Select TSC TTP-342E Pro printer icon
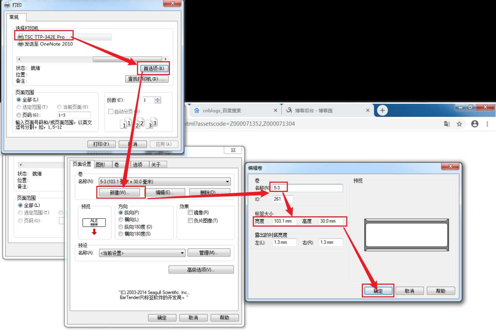 21,37
